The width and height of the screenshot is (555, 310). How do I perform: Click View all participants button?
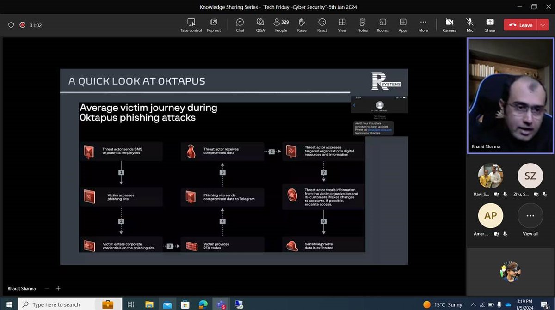coord(530,215)
